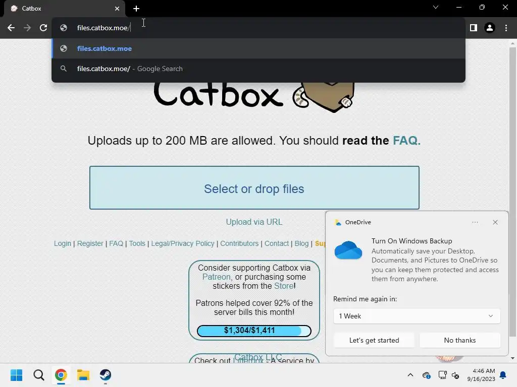The image size is (517, 387).
Task: Click No thanks button
Action: coord(460,340)
